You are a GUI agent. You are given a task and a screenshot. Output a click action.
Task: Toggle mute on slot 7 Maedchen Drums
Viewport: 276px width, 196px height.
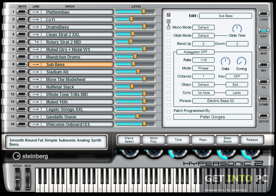(x=22, y=57)
